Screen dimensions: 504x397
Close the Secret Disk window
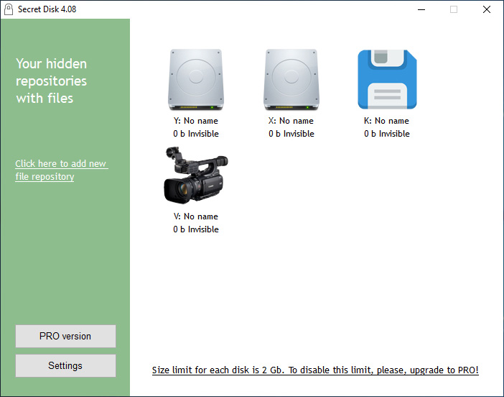click(x=487, y=9)
